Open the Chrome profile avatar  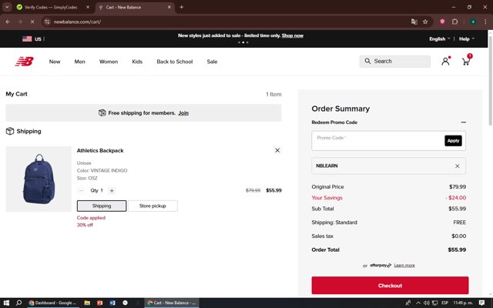click(x=473, y=22)
